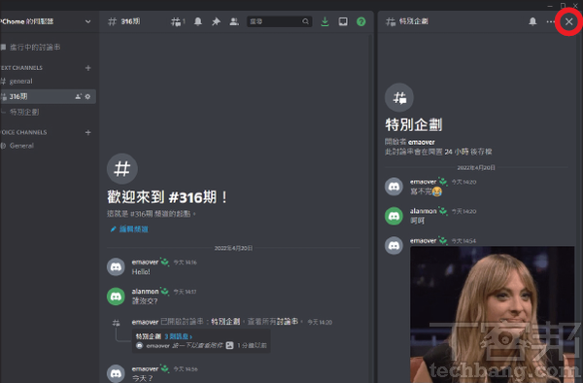Open the 特別企劃 thread in sidebar
This screenshot has height=383, width=583.
[x=24, y=112]
